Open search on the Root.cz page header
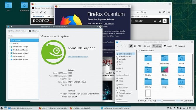Viewport: 196px width, 110px height. (x=160, y=21)
